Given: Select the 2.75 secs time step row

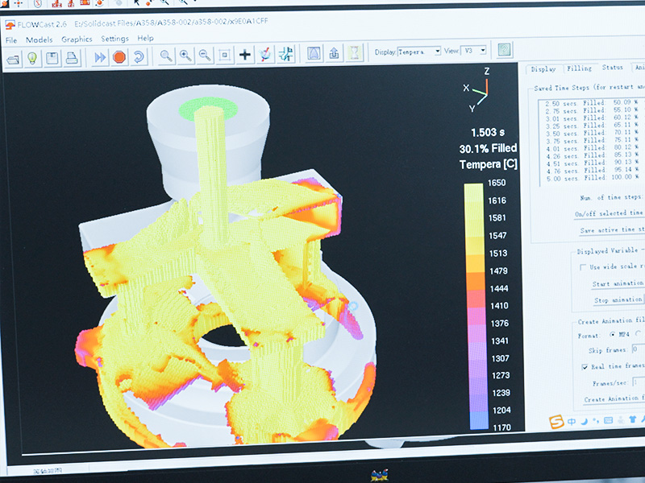Looking at the screenshot, I should coord(592,110).
